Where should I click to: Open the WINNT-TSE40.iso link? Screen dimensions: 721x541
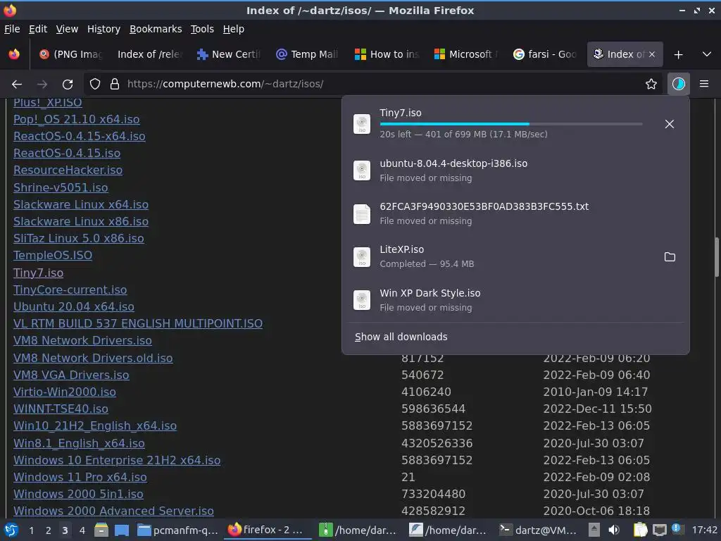pos(61,409)
